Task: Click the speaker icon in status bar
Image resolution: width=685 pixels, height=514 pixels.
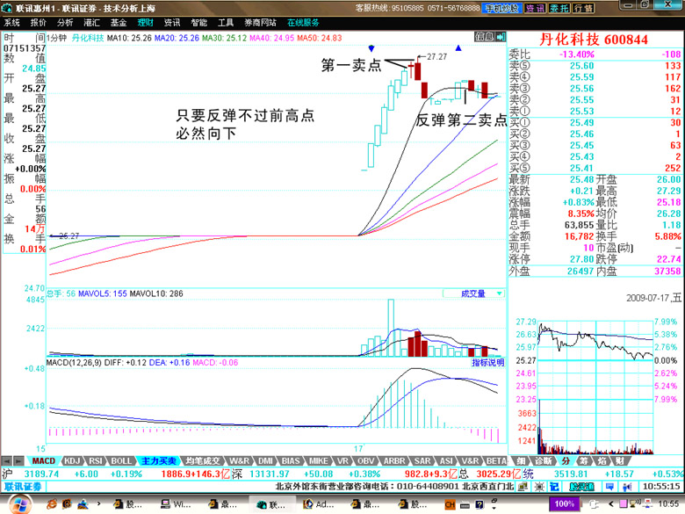Action: click(628, 487)
